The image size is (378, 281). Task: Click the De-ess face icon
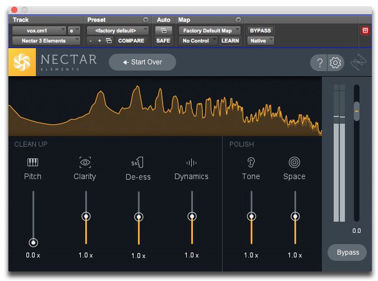[x=137, y=162]
